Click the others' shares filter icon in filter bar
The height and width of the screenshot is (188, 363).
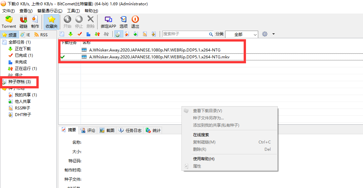click(x=136, y=34)
